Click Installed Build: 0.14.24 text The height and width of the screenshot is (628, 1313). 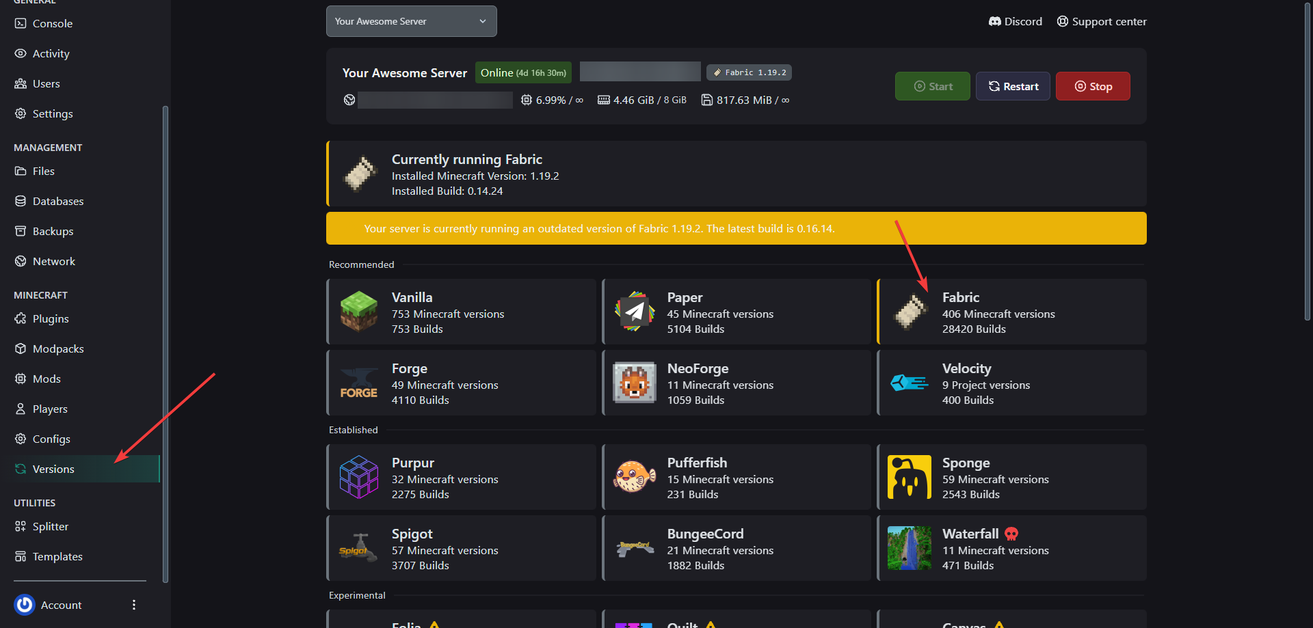click(447, 191)
